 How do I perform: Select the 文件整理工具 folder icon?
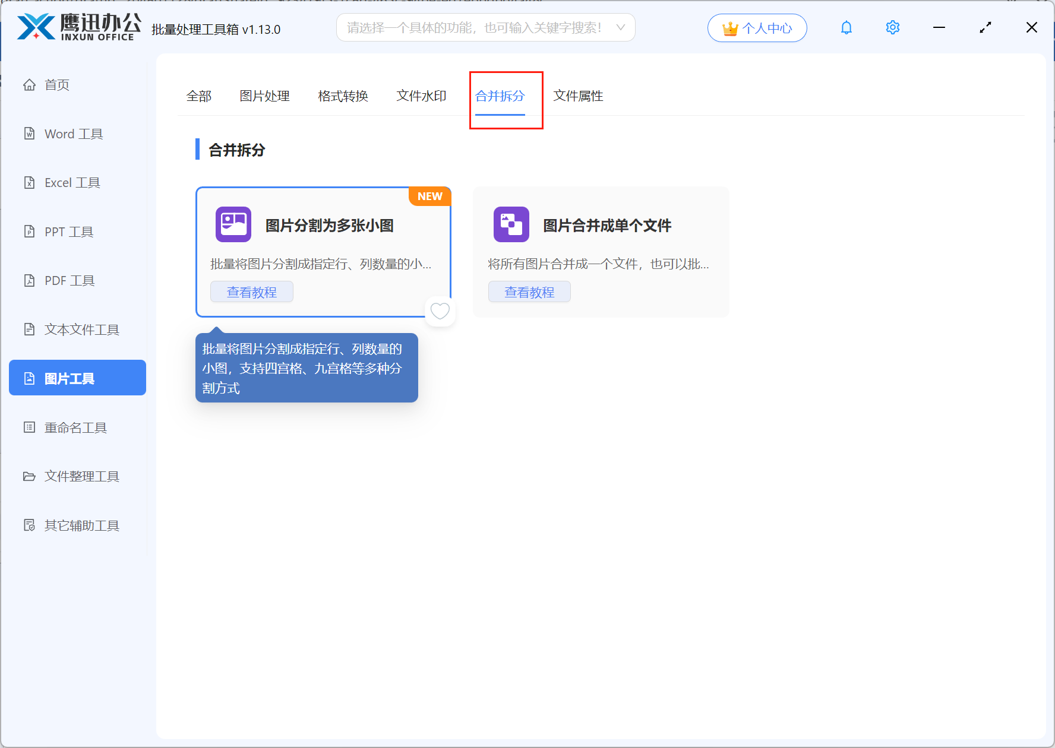click(30, 476)
